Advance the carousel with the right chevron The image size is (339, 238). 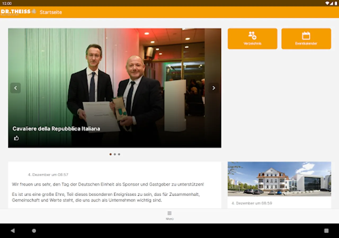coord(214,88)
